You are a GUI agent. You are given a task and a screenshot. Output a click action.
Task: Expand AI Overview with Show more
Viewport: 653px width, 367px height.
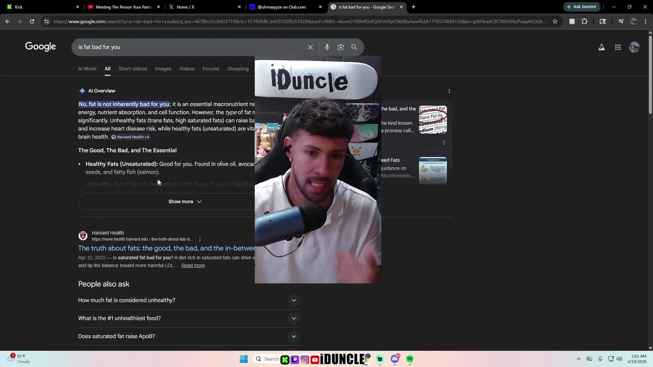point(185,201)
